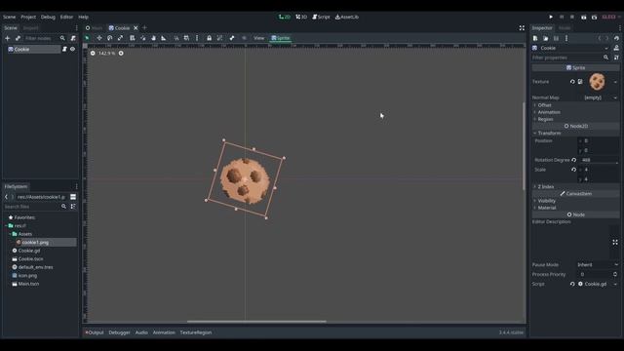Toggle smart snapping in the viewport toolbar
Image resolution: width=624 pixels, height=351 pixels.
[176, 38]
